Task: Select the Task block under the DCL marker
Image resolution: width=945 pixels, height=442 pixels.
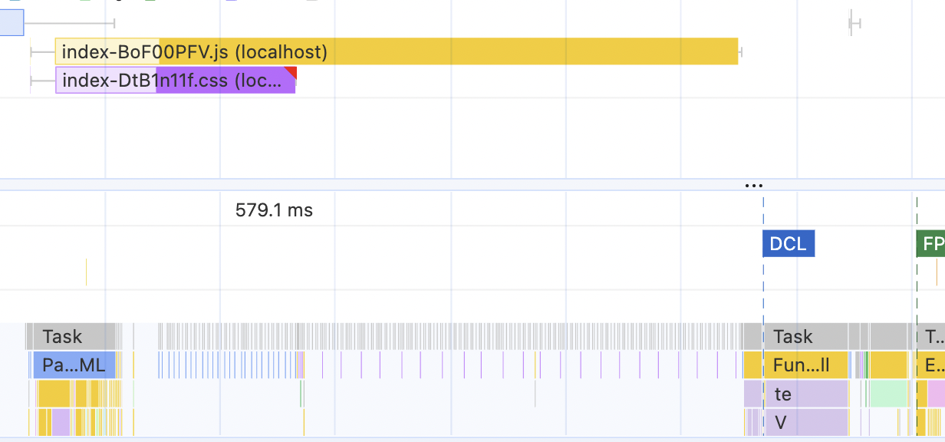Action: pyautogui.click(x=805, y=336)
